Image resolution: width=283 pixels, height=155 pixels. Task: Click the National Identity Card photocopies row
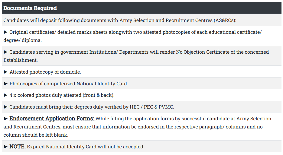69,84
